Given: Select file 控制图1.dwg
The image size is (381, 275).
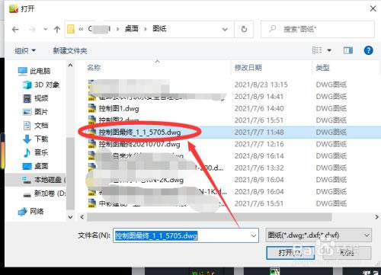Looking at the screenshot, I should point(119,109).
